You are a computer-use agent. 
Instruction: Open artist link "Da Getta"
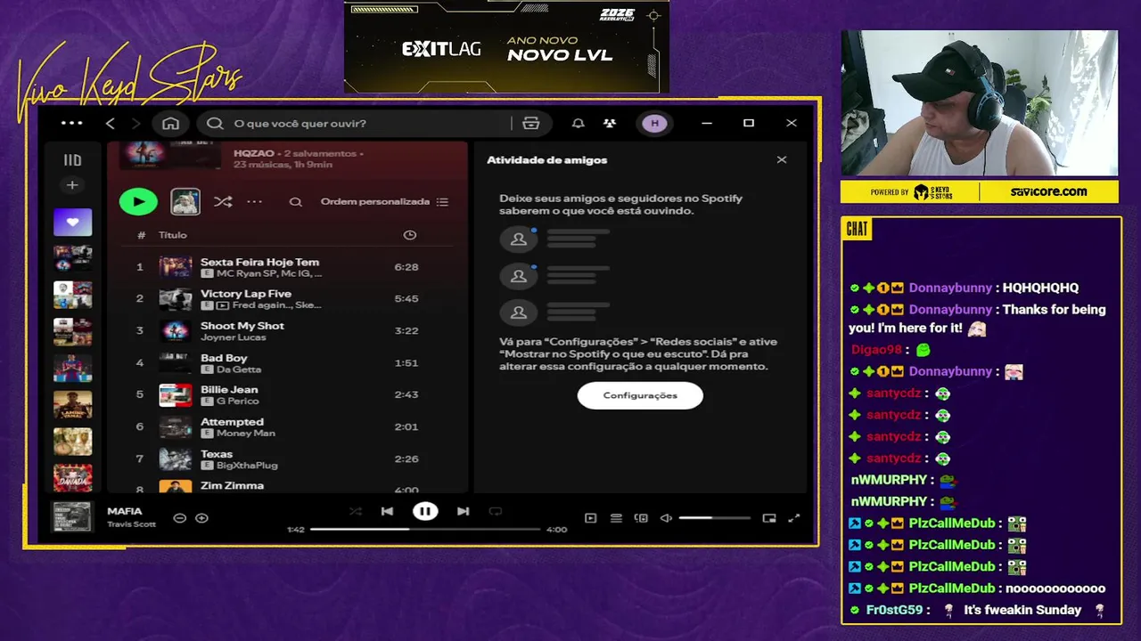(239, 369)
